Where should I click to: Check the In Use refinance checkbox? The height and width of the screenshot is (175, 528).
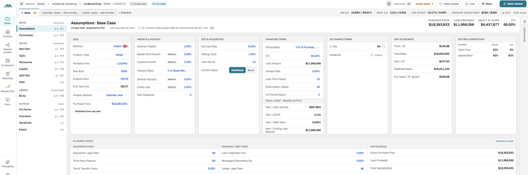click(x=383, y=46)
